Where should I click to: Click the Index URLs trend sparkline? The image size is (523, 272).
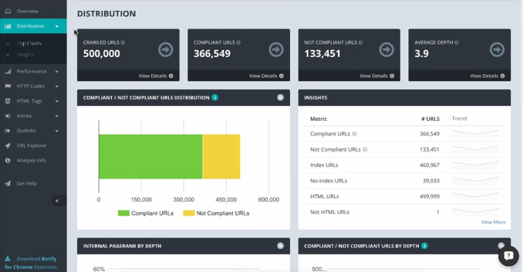point(475,165)
